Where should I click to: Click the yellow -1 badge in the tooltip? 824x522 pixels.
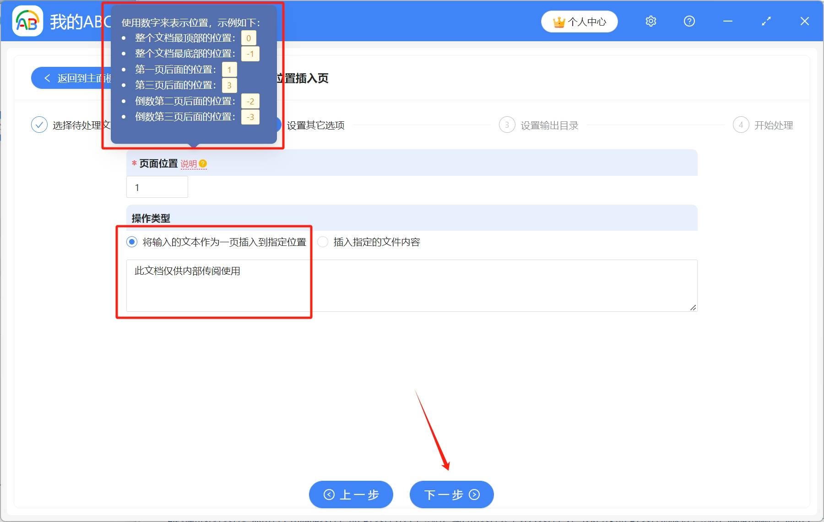point(250,54)
